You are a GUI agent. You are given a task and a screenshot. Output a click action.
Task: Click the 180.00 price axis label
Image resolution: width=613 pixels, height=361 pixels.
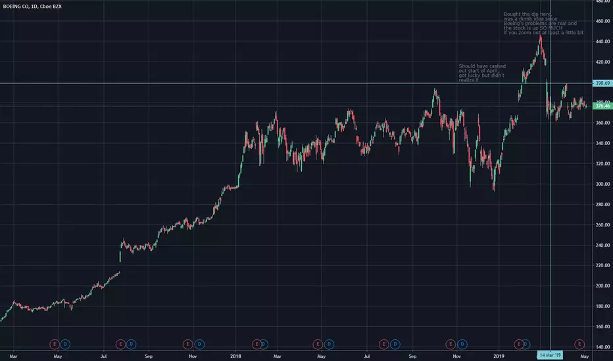pos(602,306)
